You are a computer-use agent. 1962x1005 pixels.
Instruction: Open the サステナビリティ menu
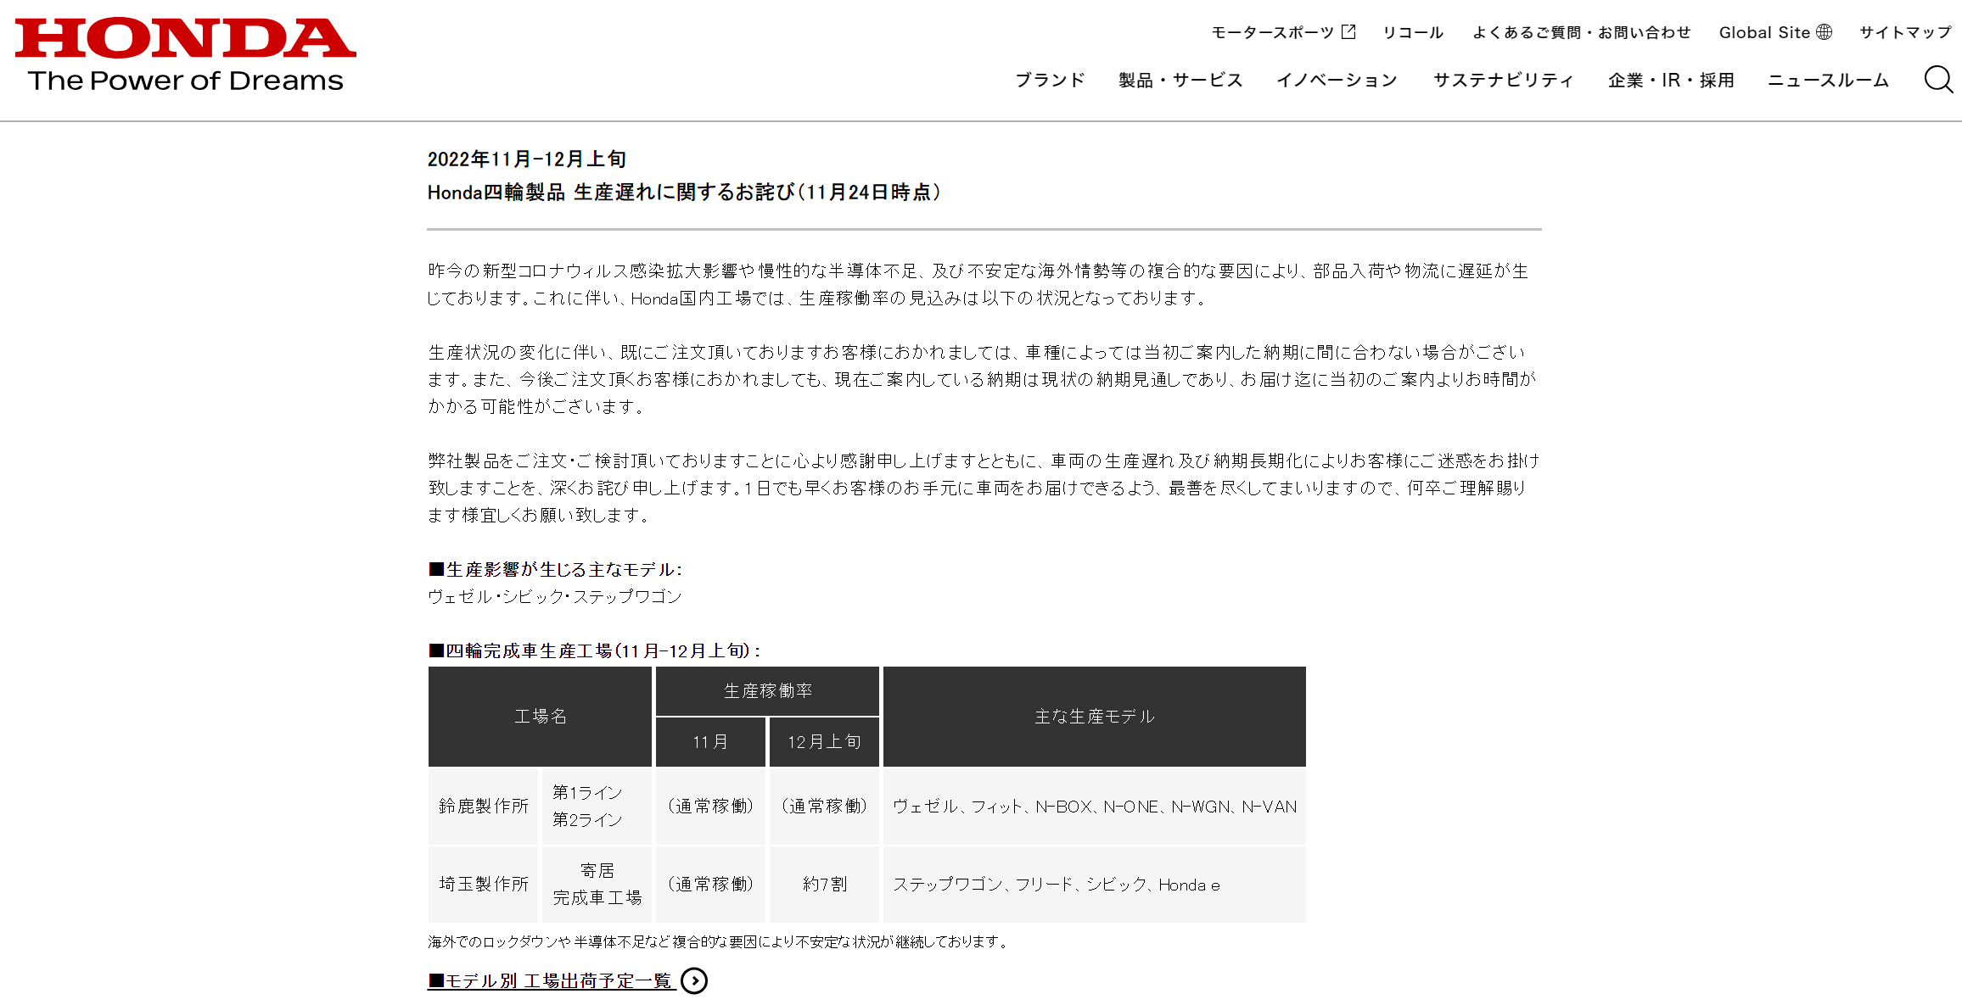click(1503, 80)
